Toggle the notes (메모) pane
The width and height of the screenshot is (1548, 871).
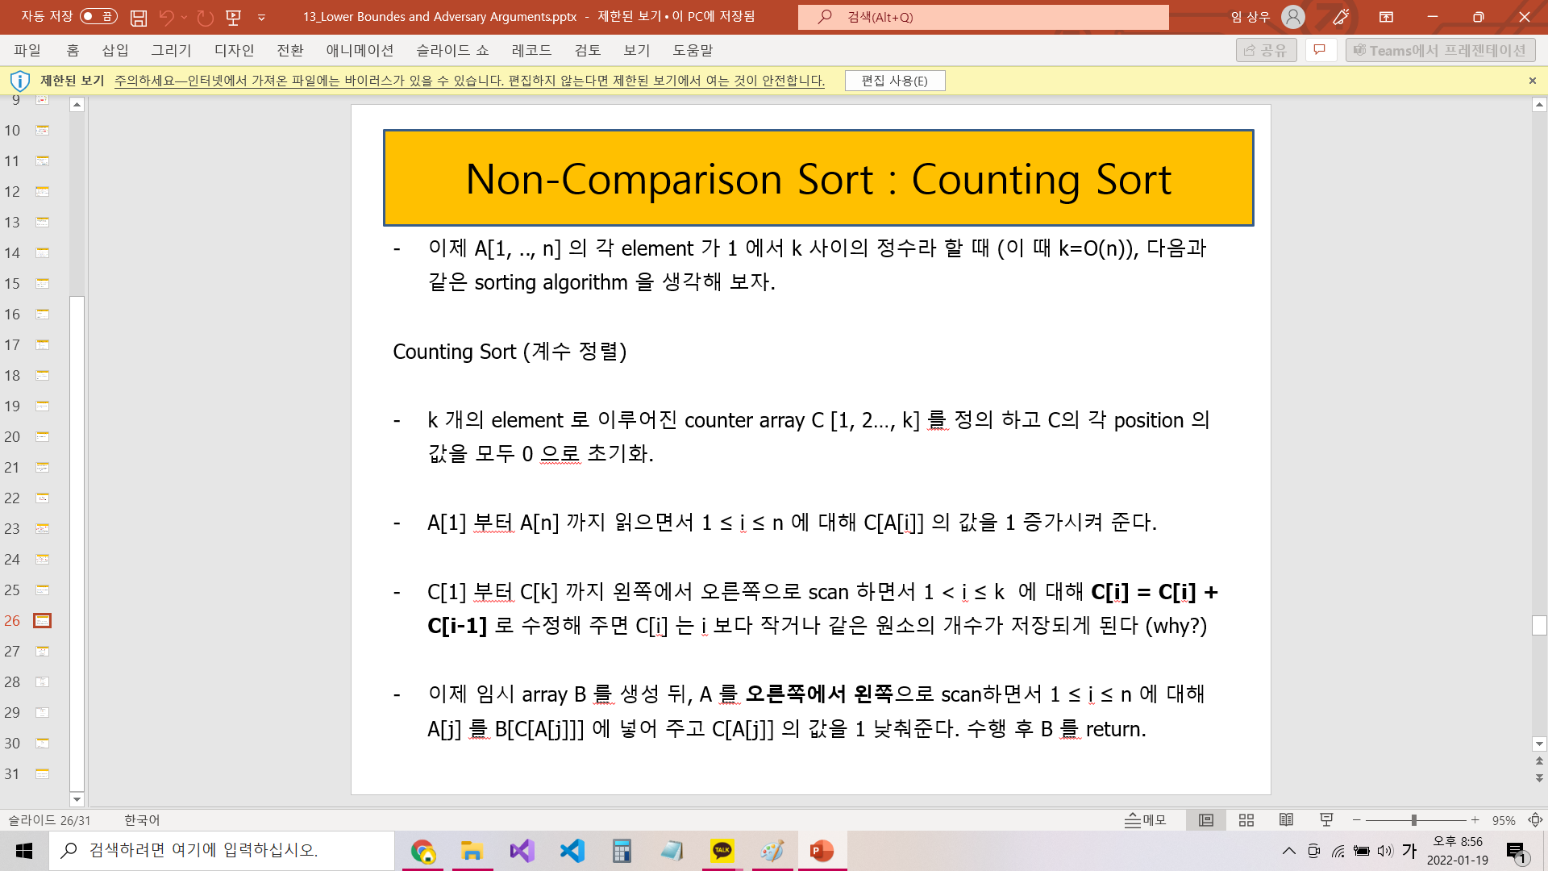1146,820
